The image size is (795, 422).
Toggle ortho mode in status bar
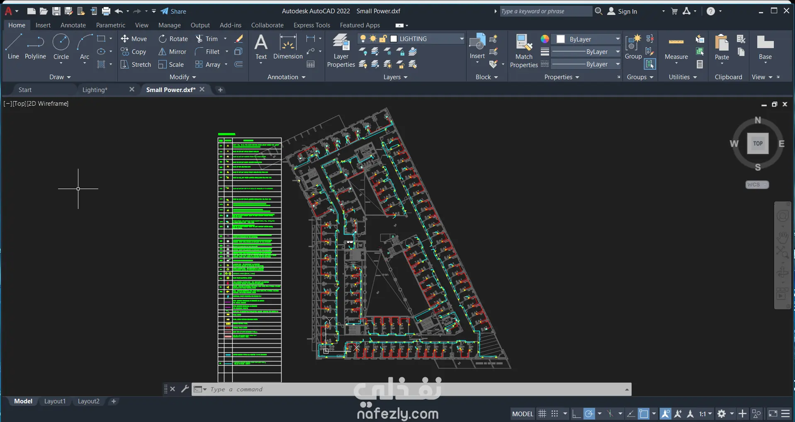576,414
